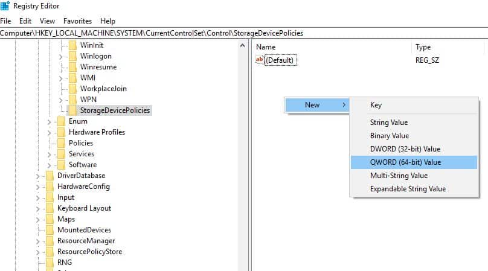Image resolution: width=488 pixels, height=271 pixels.
Task: Expand the DriverDatabase key
Action: click(x=37, y=176)
